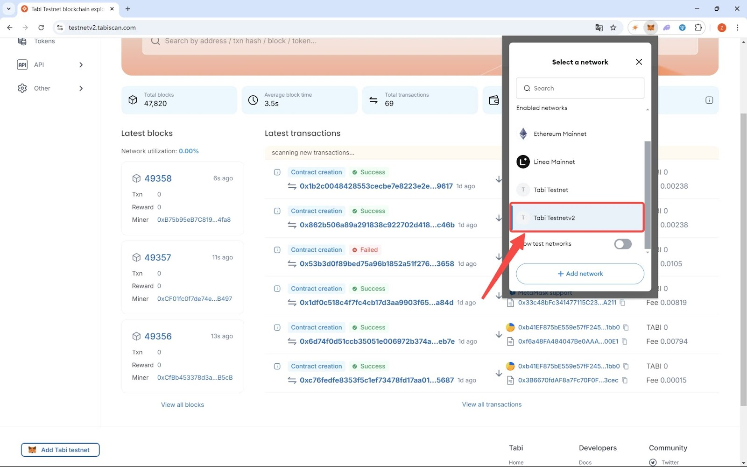Open transaction 0x862b506a89a291838c922702d418...c46b

point(377,225)
